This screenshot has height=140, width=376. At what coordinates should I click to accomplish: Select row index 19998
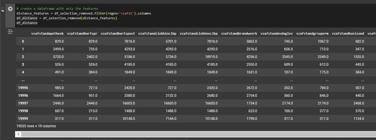pyautogui.click(x=23, y=111)
